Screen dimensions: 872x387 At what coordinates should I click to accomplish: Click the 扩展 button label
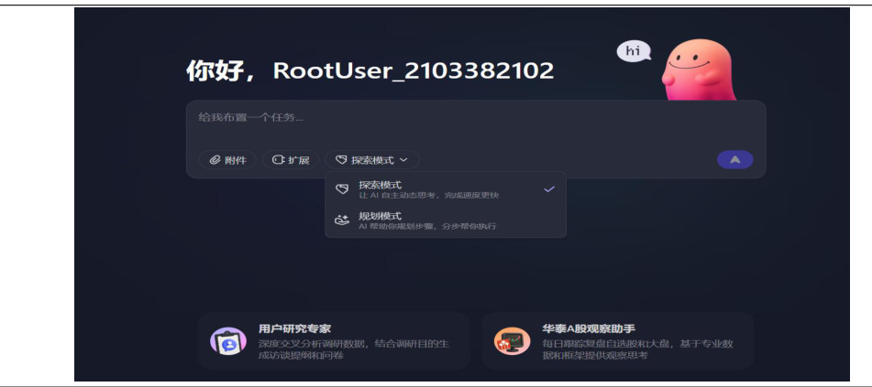299,160
